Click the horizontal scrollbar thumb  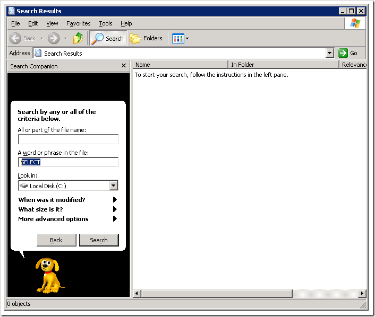[x=217, y=293]
